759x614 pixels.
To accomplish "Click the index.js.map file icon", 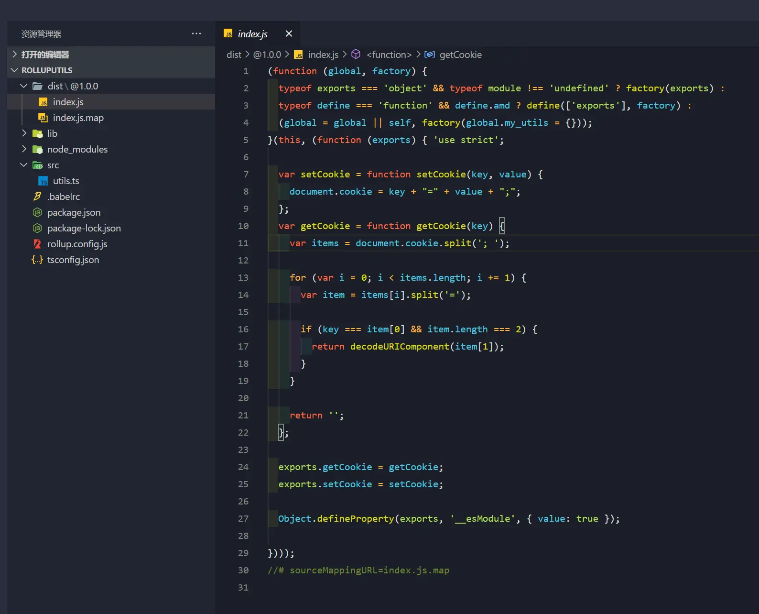I will point(43,118).
